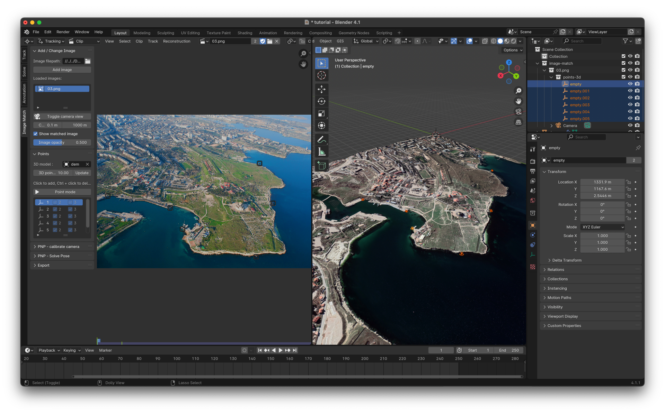The image size is (665, 416).
Task: Click the Add Cube tool icon
Action: coord(321,166)
